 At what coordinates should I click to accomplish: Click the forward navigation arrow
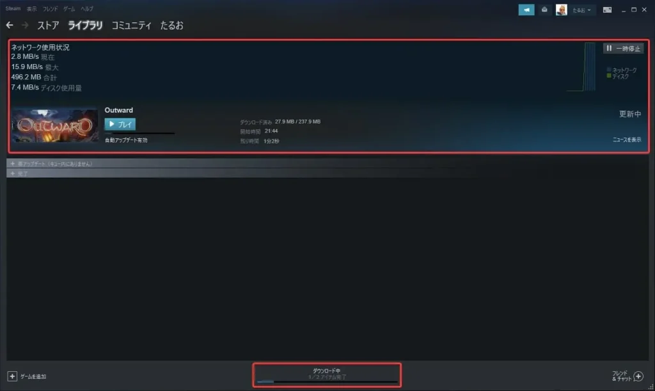25,26
